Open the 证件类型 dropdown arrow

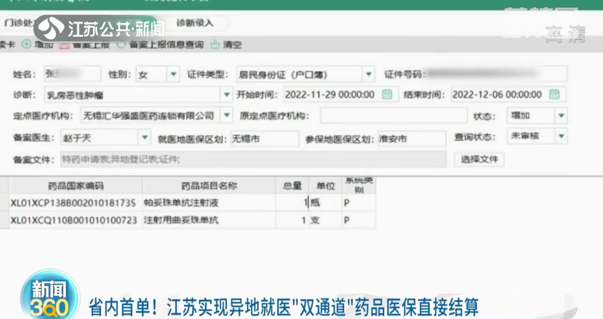(368, 74)
